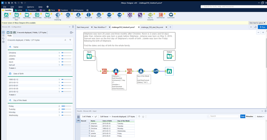This screenshot has height=140, width=267.
Task: Expand '1 more' under Date of Birth
Action: pos(13,95)
